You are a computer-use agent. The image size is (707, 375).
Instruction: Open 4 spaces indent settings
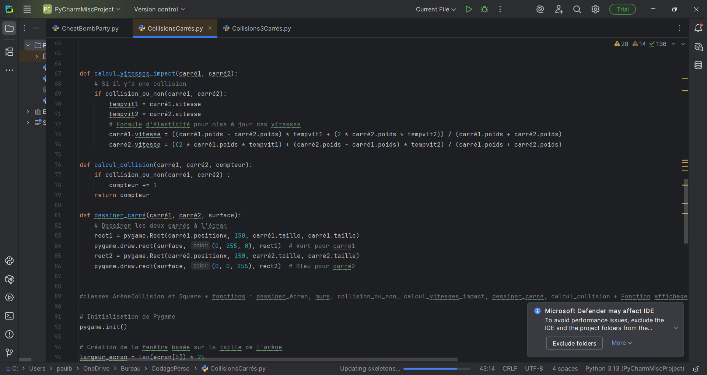[565, 368]
